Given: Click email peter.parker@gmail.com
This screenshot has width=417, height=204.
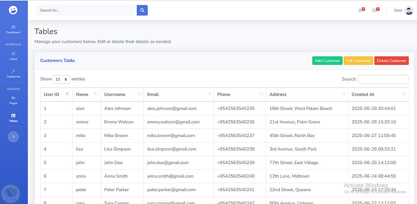Looking at the screenshot, I should tap(171, 190).
